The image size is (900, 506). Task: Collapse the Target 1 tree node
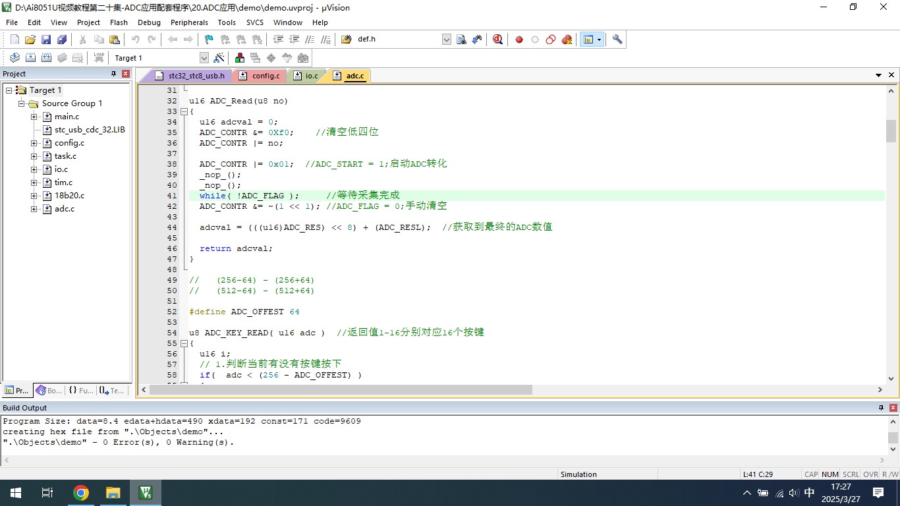[x=9, y=90]
